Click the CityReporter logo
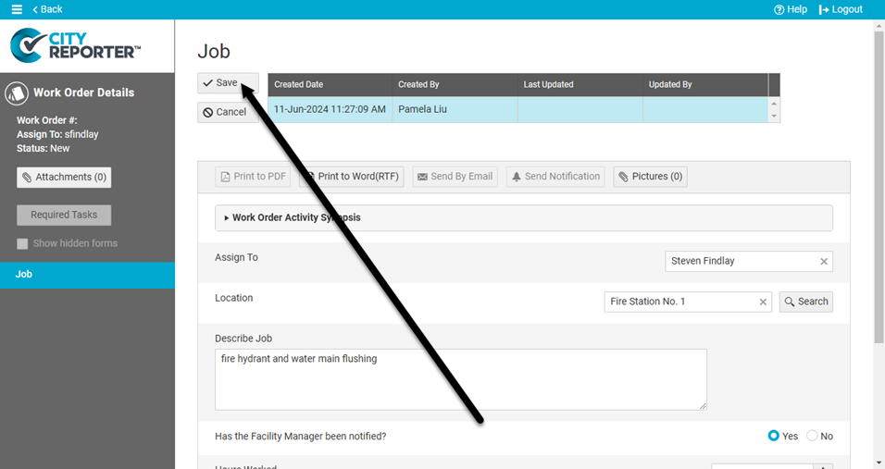The height and width of the screenshot is (469, 885). click(76, 43)
